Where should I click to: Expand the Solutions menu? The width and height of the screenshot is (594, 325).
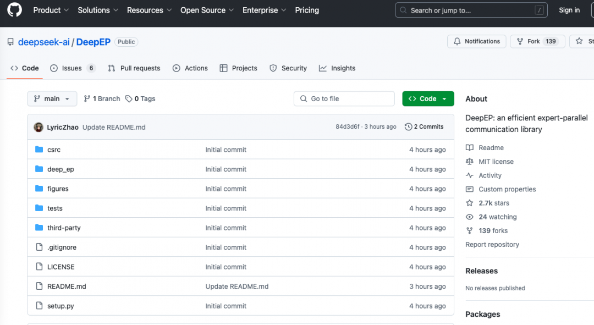tap(98, 10)
